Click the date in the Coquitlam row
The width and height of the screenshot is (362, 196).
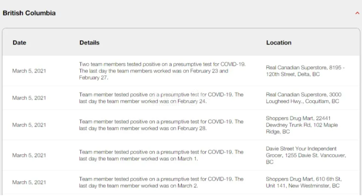[x=29, y=98]
